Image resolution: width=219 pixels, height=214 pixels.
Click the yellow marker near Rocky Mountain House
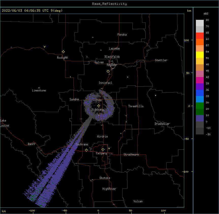[x=64, y=52]
